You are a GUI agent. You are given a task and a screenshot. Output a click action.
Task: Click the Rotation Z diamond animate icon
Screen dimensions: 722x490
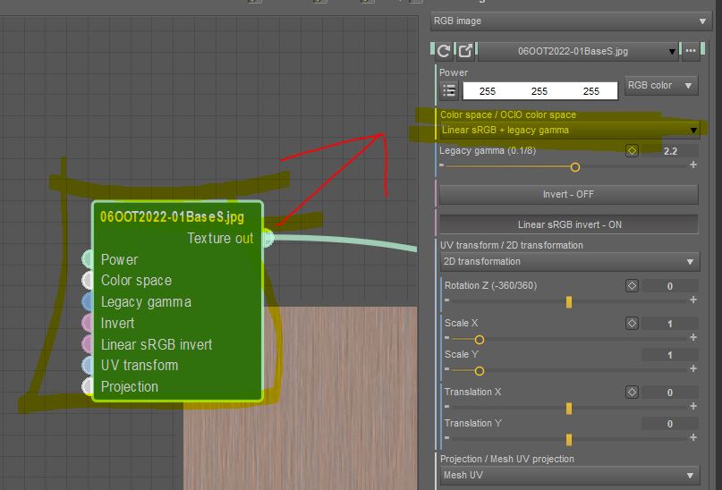[632, 286]
